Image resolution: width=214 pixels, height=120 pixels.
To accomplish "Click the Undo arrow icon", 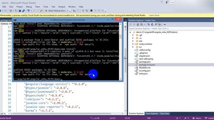I will (28, 11).
